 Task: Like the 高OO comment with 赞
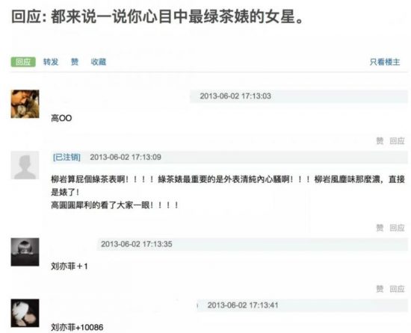click(x=380, y=141)
